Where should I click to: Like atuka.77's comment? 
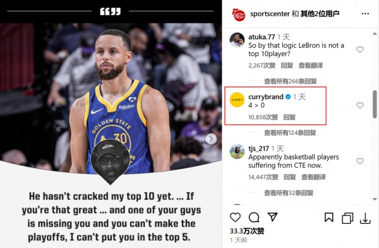(360, 49)
